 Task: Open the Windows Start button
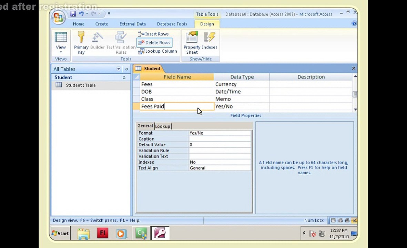point(60,233)
